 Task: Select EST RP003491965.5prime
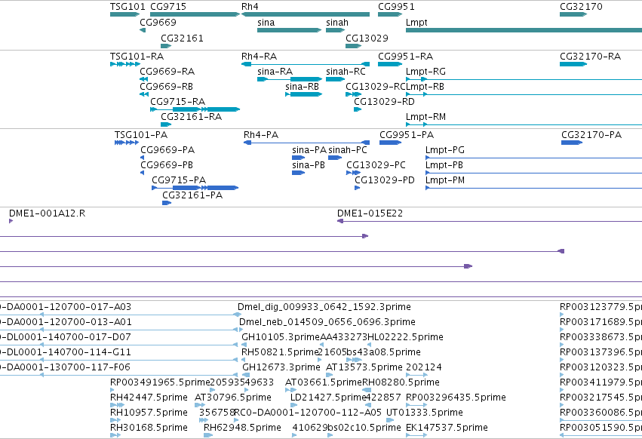click(160, 382)
